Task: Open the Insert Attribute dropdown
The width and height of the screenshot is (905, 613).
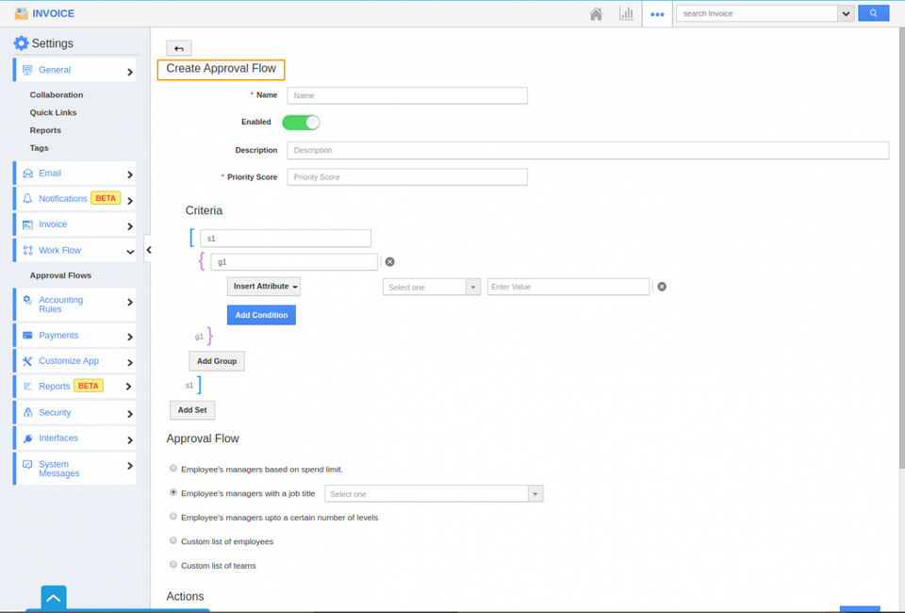Action: coord(264,287)
